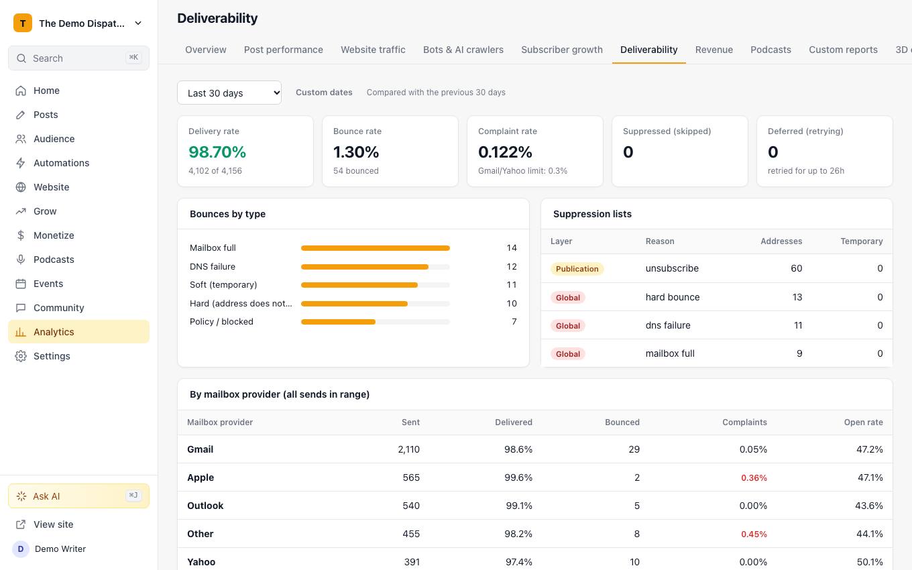The height and width of the screenshot is (570, 912).
Task: Click the 98.70% delivery rate value
Action: point(217,152)
